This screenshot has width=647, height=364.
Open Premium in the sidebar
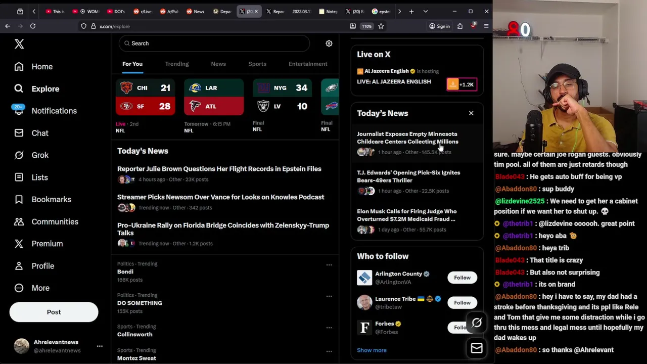(38, 244)
